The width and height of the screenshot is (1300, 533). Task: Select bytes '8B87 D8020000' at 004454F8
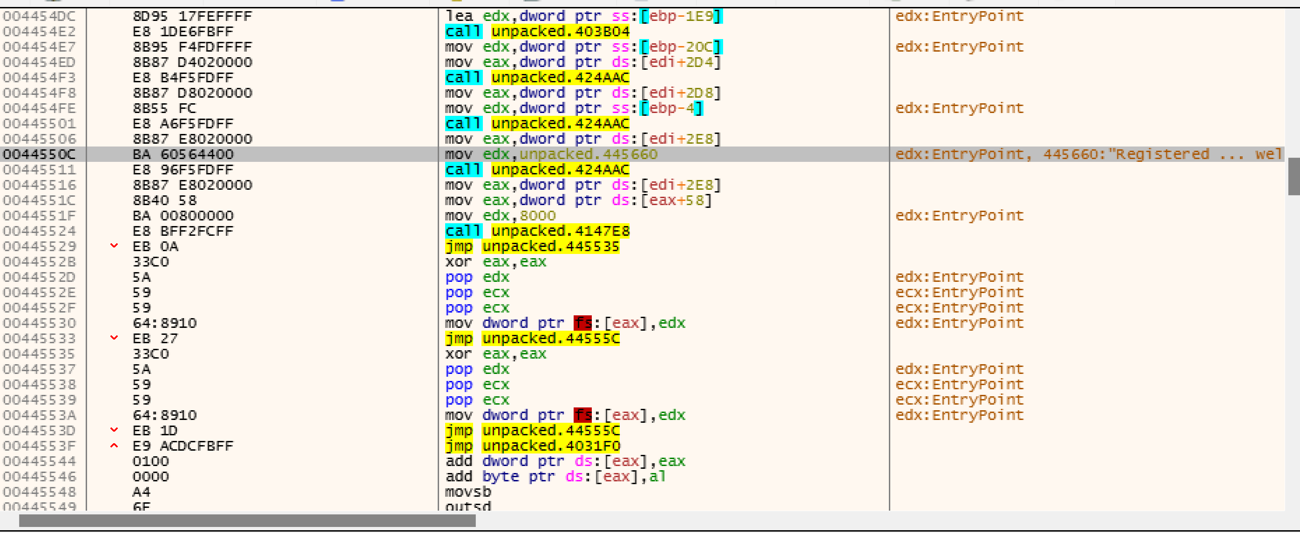[x=192, y=93]
